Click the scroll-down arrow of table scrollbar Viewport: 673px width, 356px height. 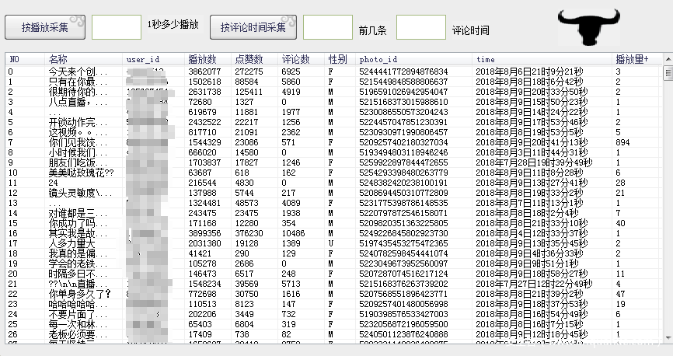point(668,337)
